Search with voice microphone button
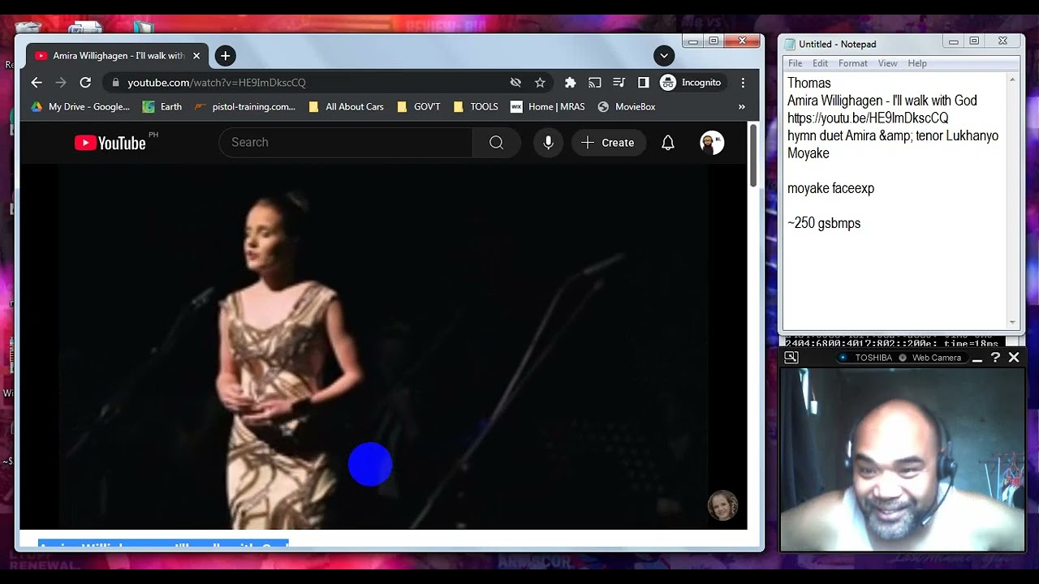The image size is (1039, 584). 548,142
